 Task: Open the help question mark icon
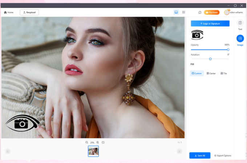pos(200,12)
